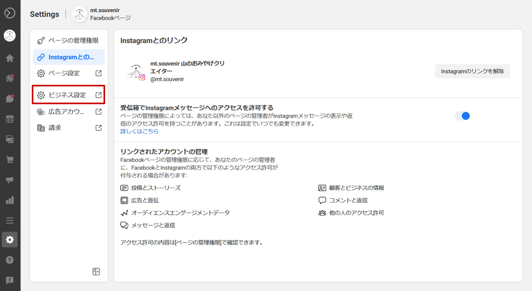532x291 pixels.
Task: Open the Business Suite logo icon
Action: (x=10, y=13)
